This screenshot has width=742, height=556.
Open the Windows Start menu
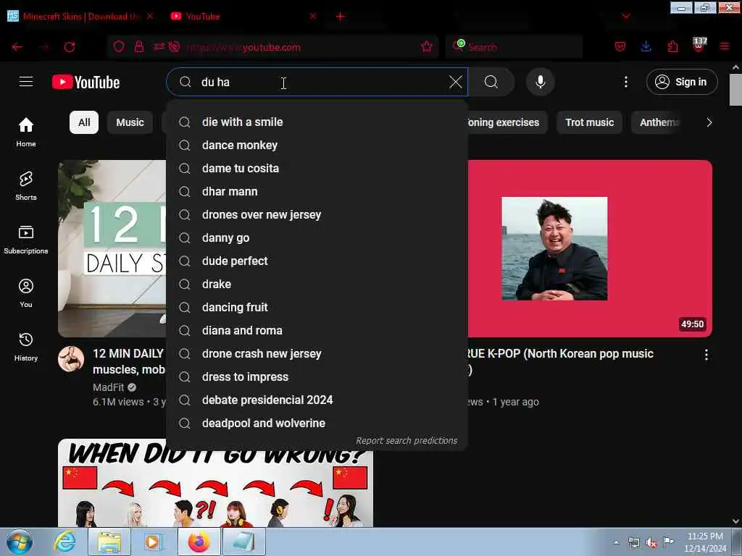(20, 542)
